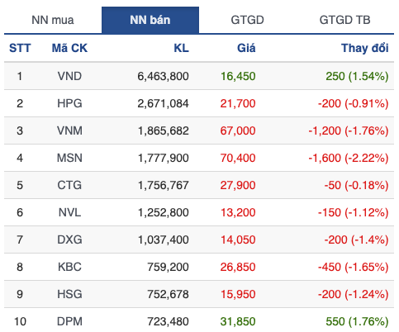
Task: Click volume 1,037,400 for DXG
Action: (164, 240)
